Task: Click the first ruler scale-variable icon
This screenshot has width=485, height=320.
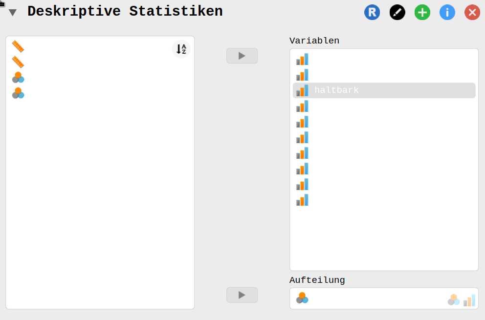Action: [17, 46]
